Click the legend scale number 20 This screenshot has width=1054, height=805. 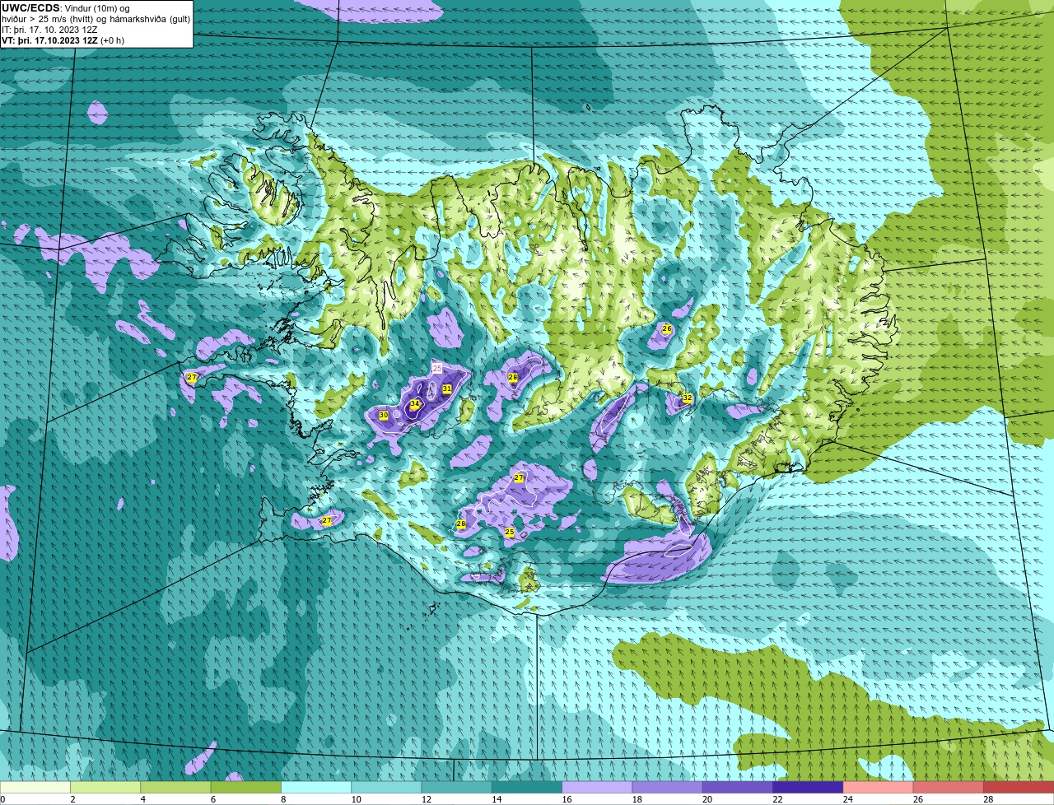tap(707, 799)
